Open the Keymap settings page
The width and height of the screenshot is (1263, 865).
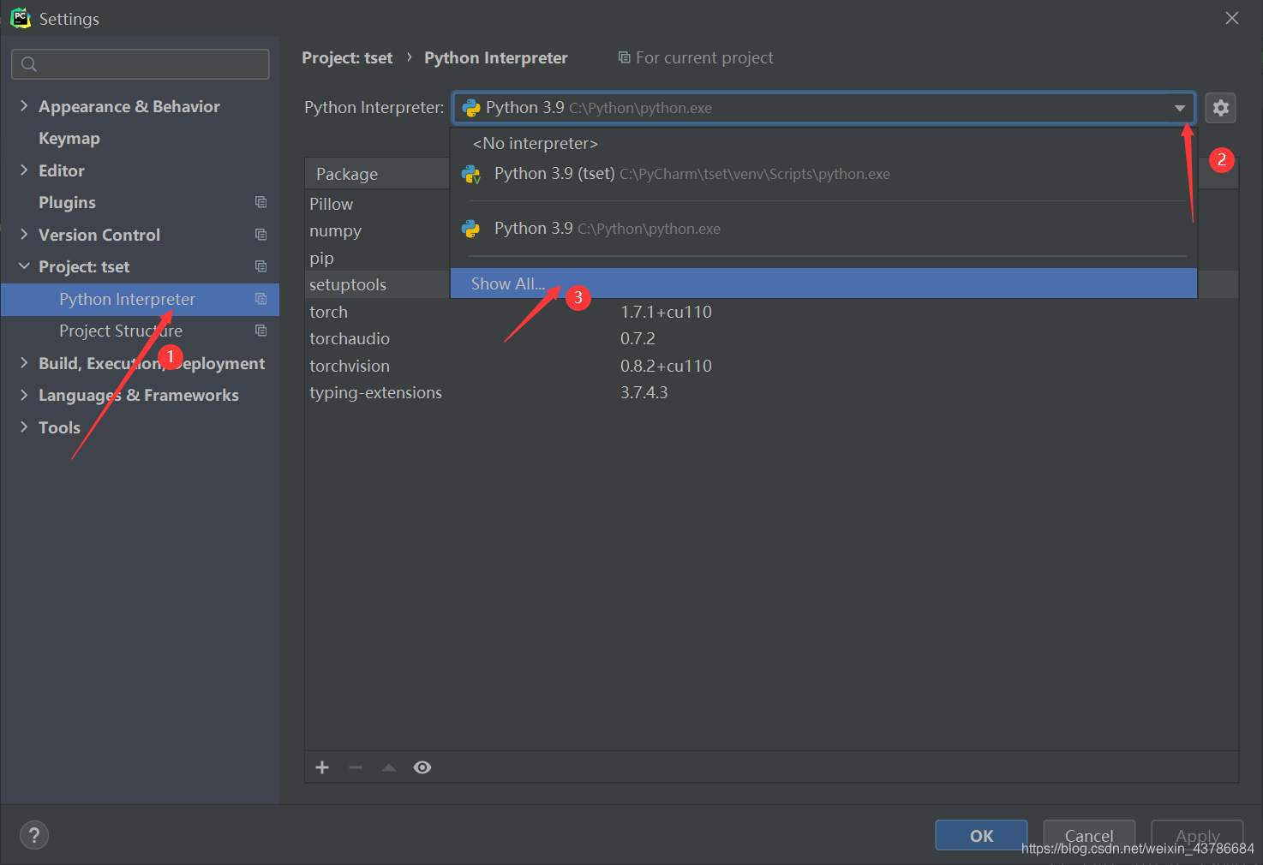coord(69,138)
